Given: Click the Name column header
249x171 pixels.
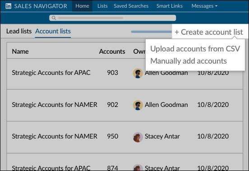Looking at the screenshot, I should tap(20, 51).
